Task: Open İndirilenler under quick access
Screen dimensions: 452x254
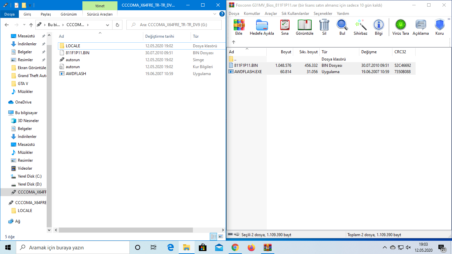Action: 27,44
